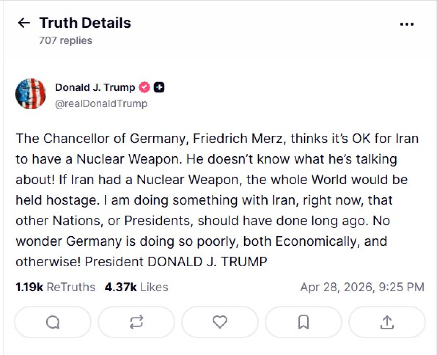Click the Apr 28, 2026 timestamp
The height and width of the screenshot is (355, 437).
point(362,287)
